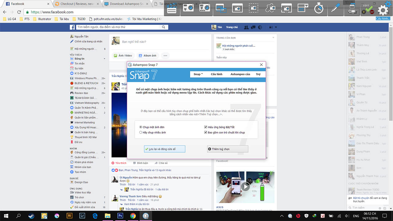The width and height of the screenshot is (393, 221).
Task: Open Photoshop from the taskbar
Action: pos(120,216)
